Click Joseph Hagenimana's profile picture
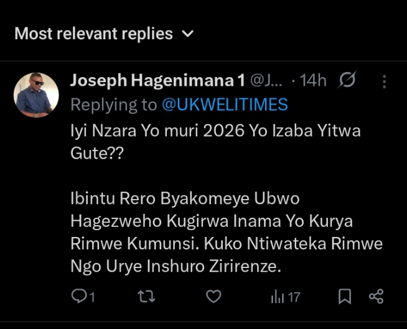The height and width of the screenshot is (329, 407). coord(36,95)
